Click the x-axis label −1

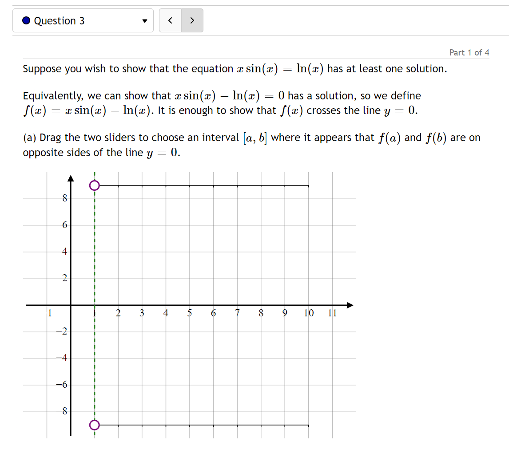47,313
